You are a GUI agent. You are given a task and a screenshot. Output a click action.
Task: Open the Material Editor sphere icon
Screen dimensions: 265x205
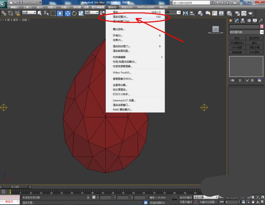pos(229,13)
